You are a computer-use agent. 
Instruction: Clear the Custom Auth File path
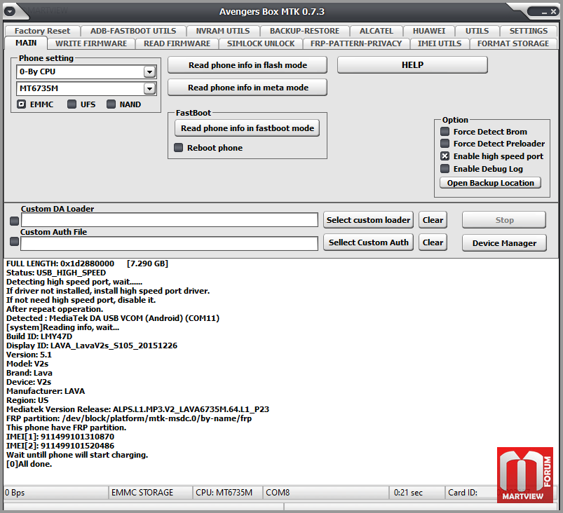pyautogui.click(x=433, y=242)
